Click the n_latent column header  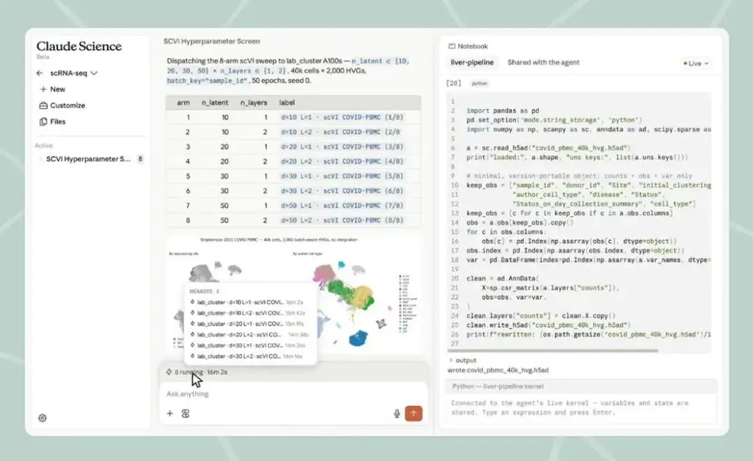point(215,103)
